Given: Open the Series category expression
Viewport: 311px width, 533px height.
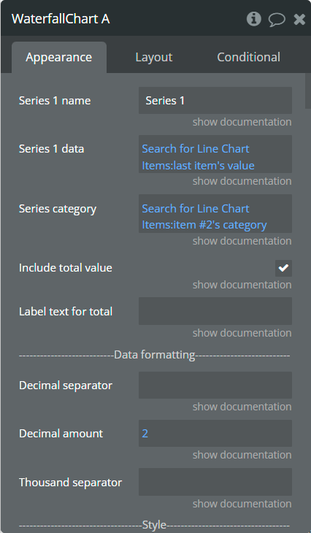Looking at the screenshot, I should [x=215, y=213].
